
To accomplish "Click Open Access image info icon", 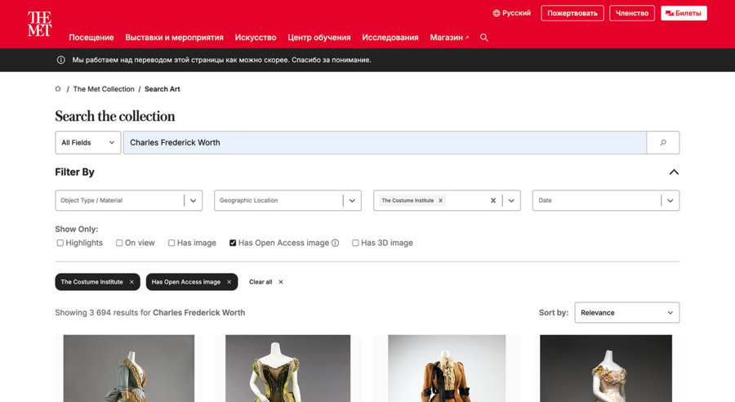I will (335, 243).
